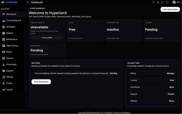
Task: Click the Affiliate person icon
Action: click(3, 77)
